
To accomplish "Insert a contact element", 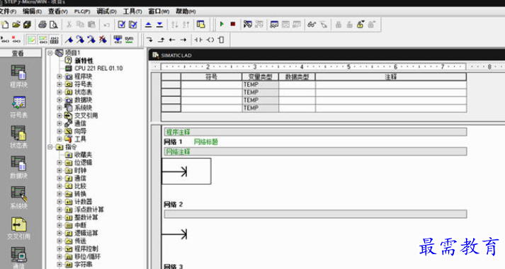I will 198,40.
